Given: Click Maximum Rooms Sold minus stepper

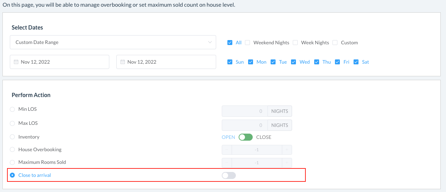Looking at the screenshot, I should click(x=227, y=163).
